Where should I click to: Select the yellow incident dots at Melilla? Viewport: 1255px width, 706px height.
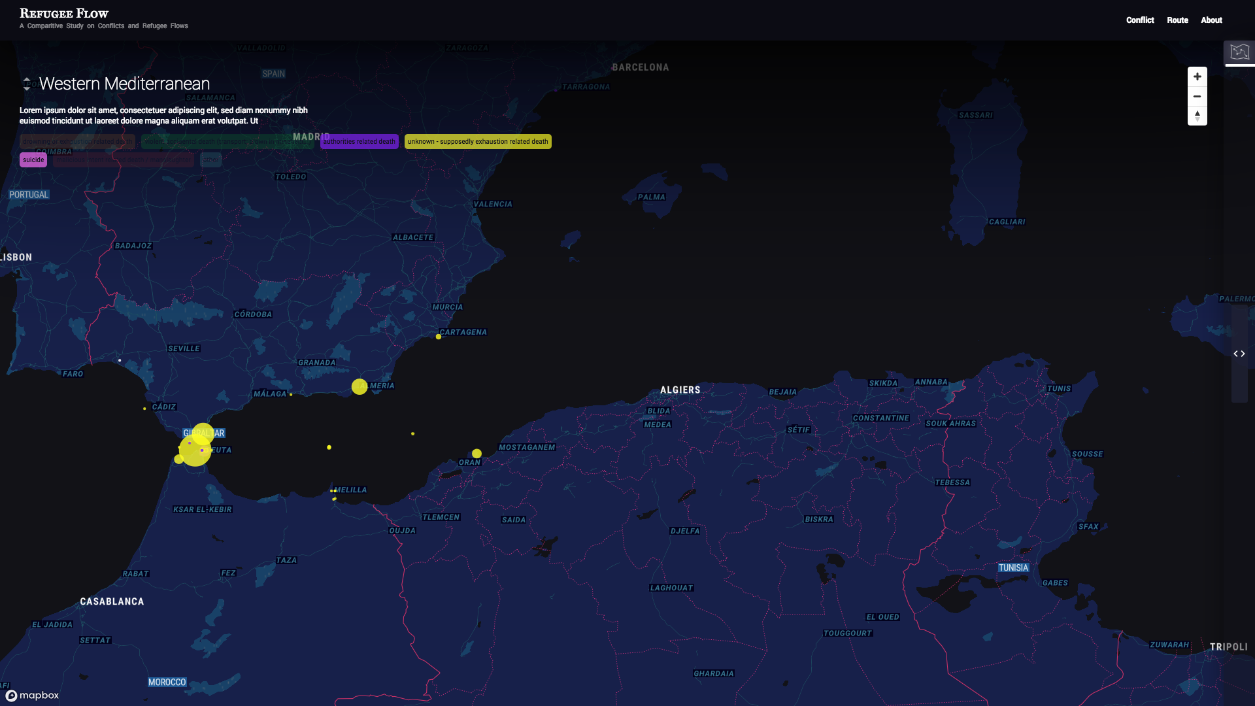333,494
